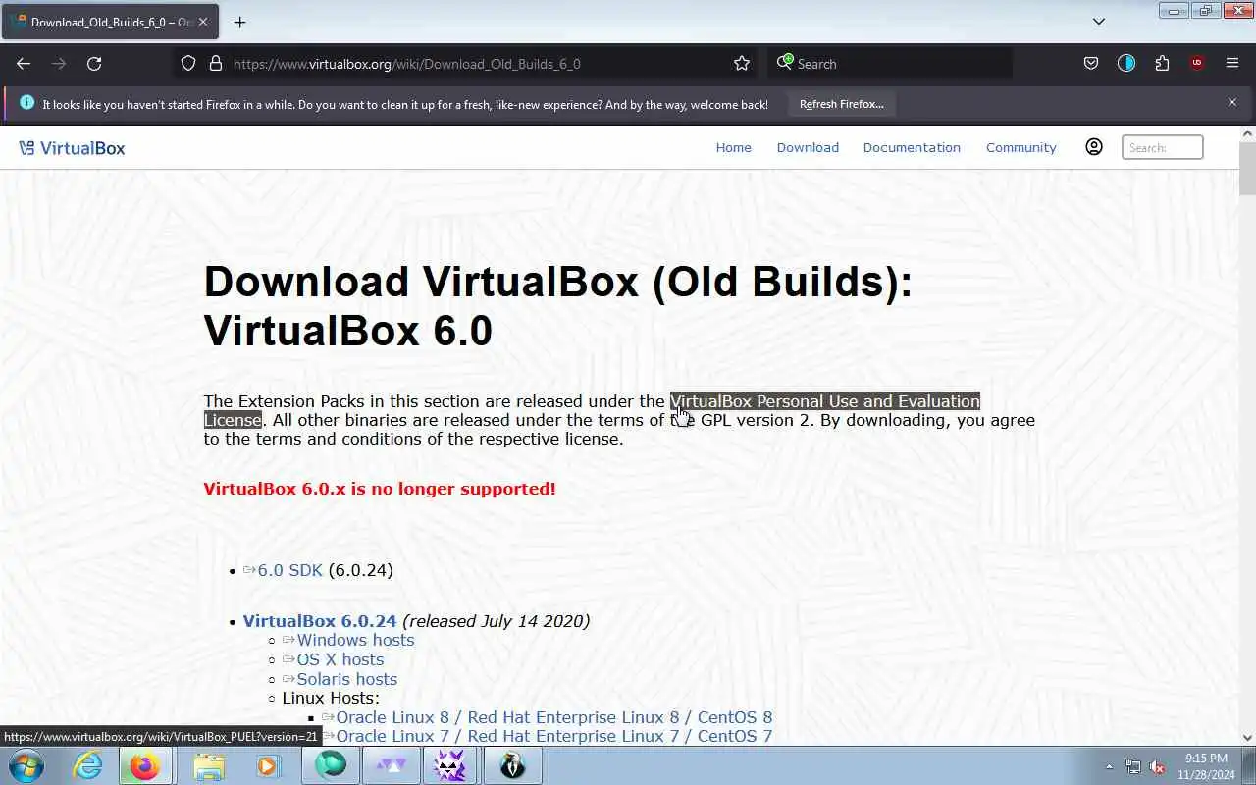Open the user account icon on site header
The width and height of the screenshot is (1256, 785).
tap(1094, 147)
